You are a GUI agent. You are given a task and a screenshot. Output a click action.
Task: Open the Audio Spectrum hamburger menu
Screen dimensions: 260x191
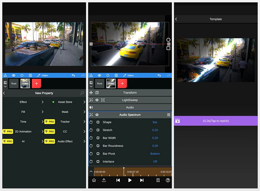pos(168,115)
